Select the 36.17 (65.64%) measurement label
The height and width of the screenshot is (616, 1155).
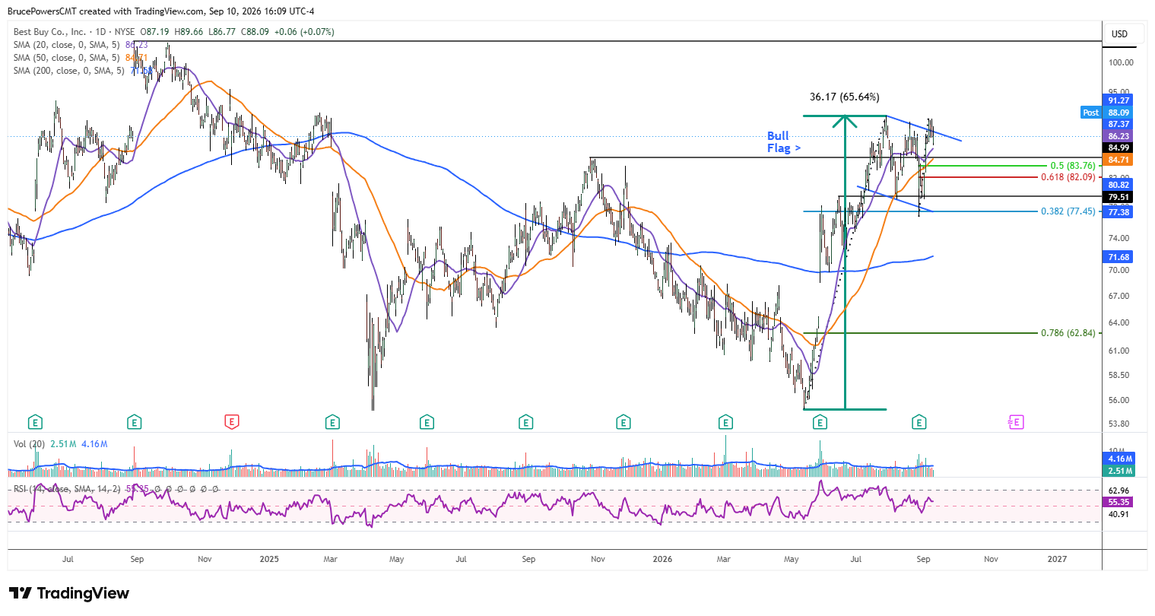point(844,97)
